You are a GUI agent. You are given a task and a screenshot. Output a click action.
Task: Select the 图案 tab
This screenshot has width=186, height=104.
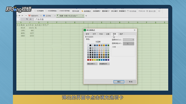[114, 34]
